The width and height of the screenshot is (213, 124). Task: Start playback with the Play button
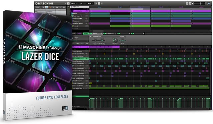click(99, 3)
